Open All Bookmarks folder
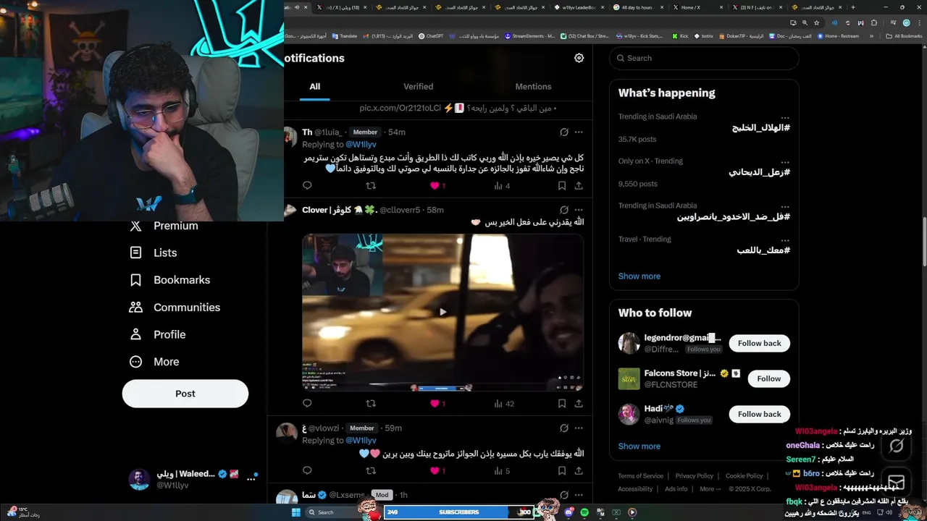927x521 pixels. 904,35
